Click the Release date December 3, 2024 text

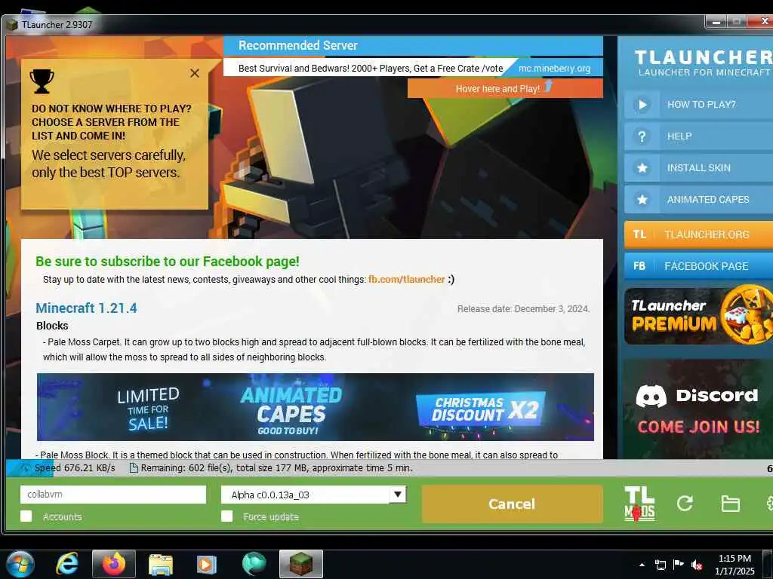click(523, 308)
